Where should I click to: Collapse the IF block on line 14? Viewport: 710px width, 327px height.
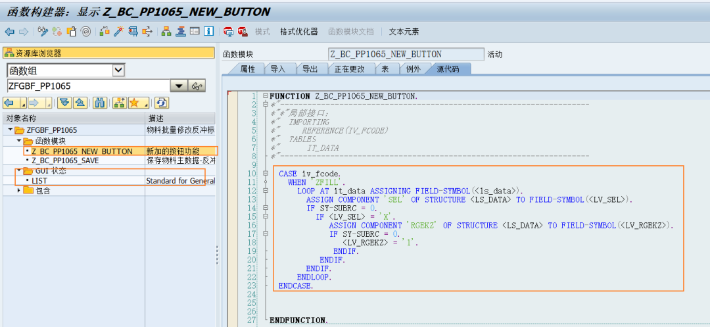(x=265, y=208)
